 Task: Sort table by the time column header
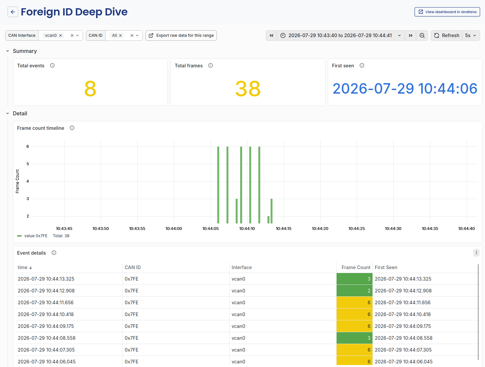coord(25,267)
